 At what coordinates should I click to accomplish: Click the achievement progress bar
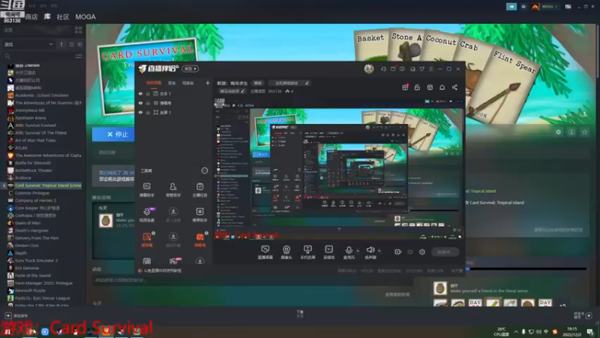coord(526,269)
